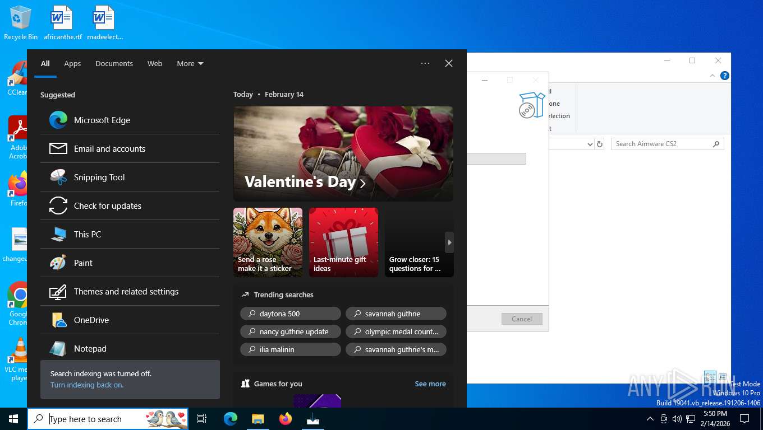Switch to the Documents search tab
Image resolution: width=763 pixels, height=430 pixels.
pos(114,63)
